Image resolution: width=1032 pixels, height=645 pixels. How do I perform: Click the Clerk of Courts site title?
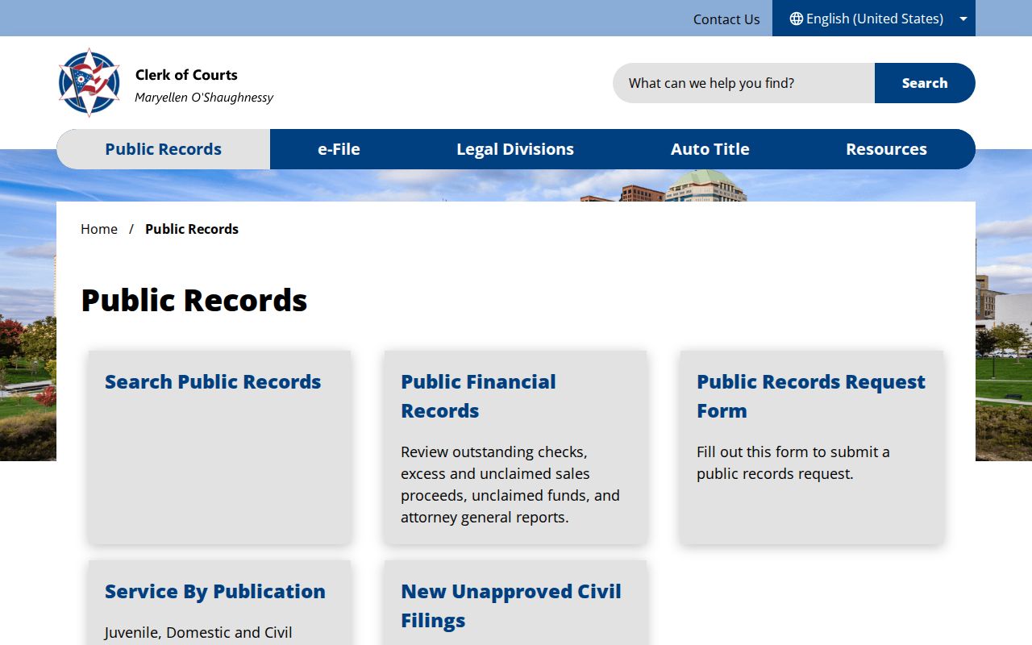pyautogui.click(x=186, y=75)
